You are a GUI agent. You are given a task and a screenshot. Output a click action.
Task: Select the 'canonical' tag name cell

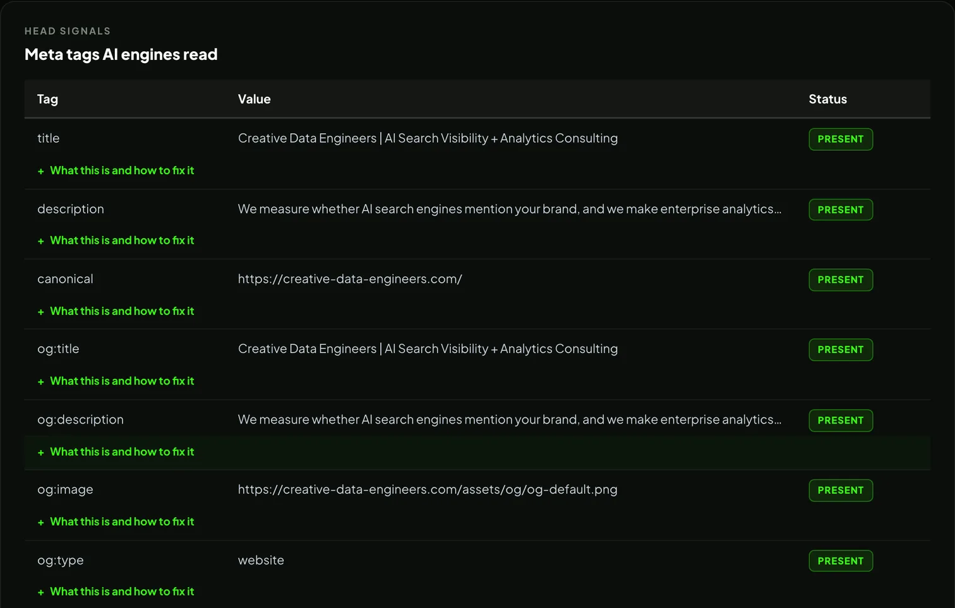click(65, 279)
